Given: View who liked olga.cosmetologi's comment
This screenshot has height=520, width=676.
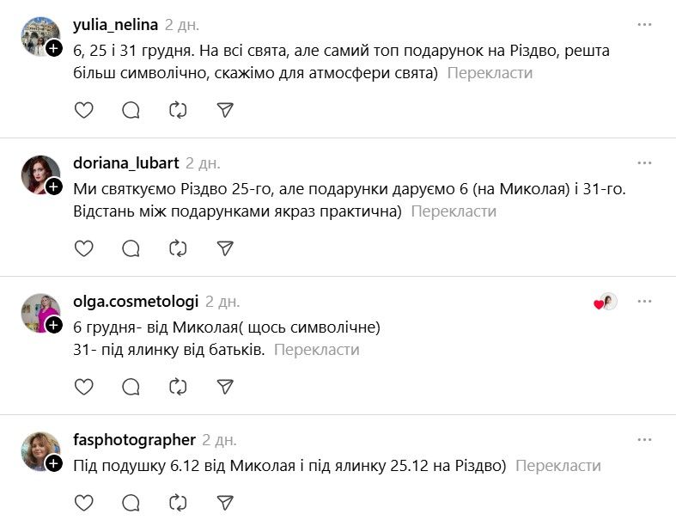Looking at the screenshot, I should [606, 302].
